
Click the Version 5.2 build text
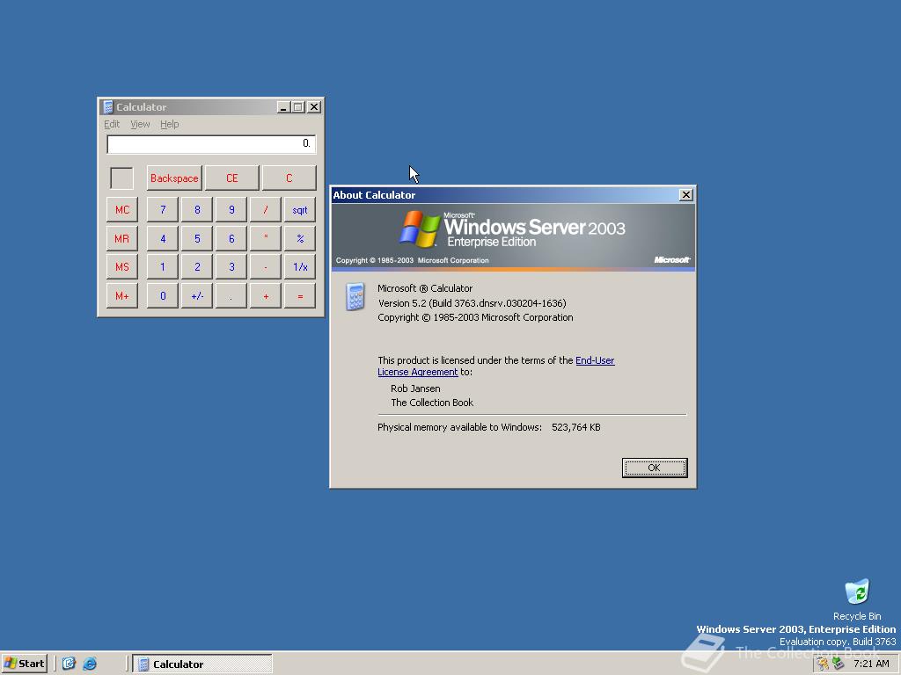472,303
